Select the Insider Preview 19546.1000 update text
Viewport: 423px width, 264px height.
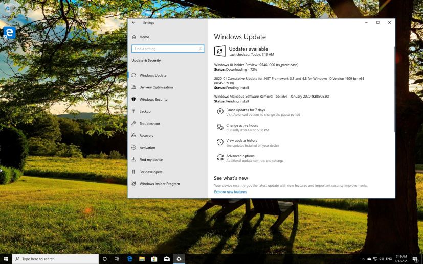pyautogui.click(x=256, y=65)
